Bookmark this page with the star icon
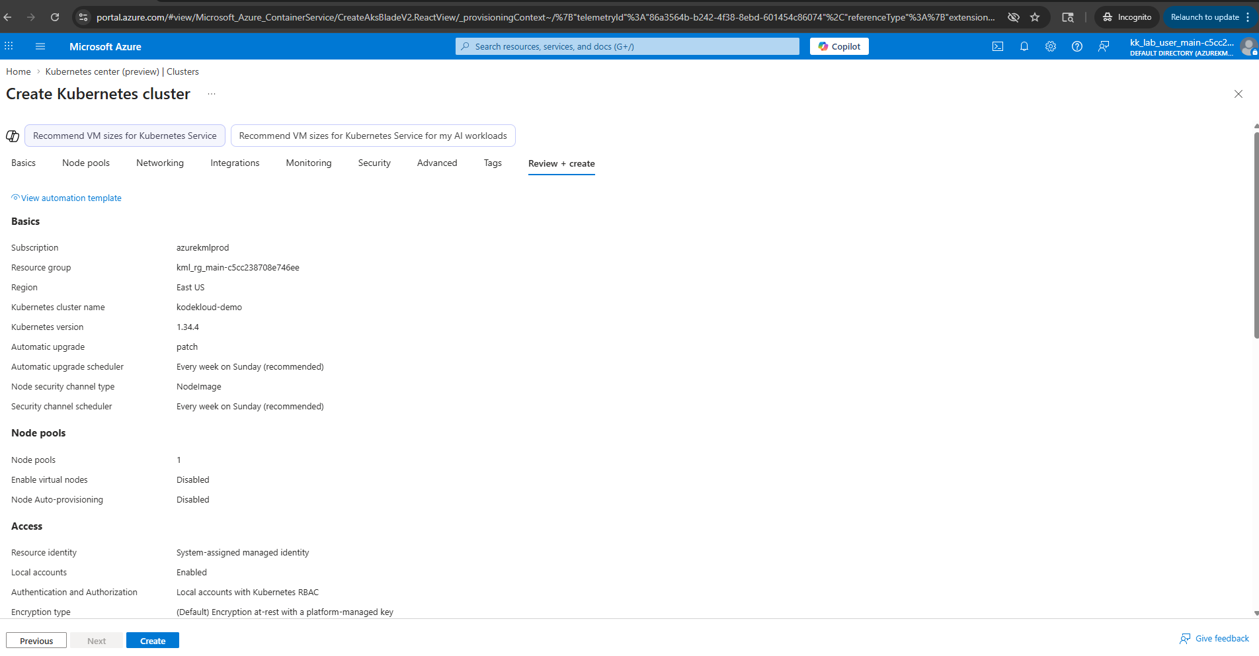The image size is (1259, 656). click(x=1035, y=17)
